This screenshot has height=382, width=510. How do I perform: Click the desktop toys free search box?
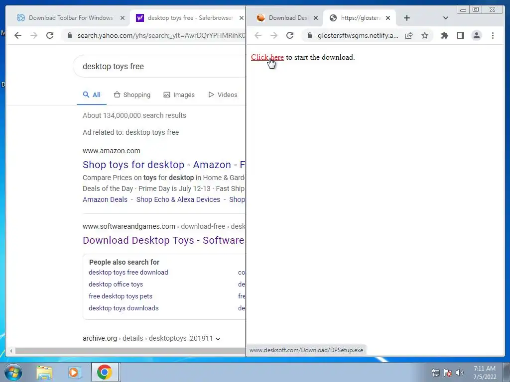point(159,66)
